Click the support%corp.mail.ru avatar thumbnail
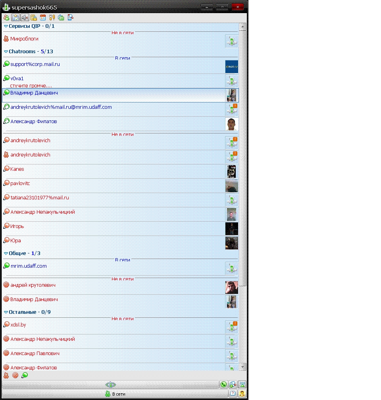Viewport: 381px width, 400px height. pos(232,67)
